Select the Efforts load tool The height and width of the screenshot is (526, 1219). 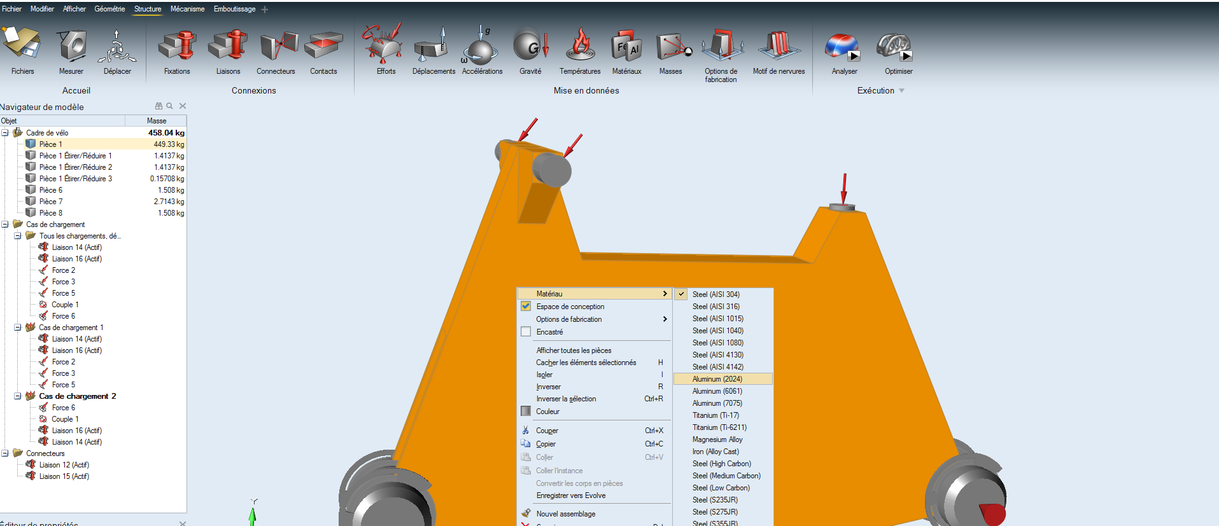pyautogui.click(x=384, y=46)
